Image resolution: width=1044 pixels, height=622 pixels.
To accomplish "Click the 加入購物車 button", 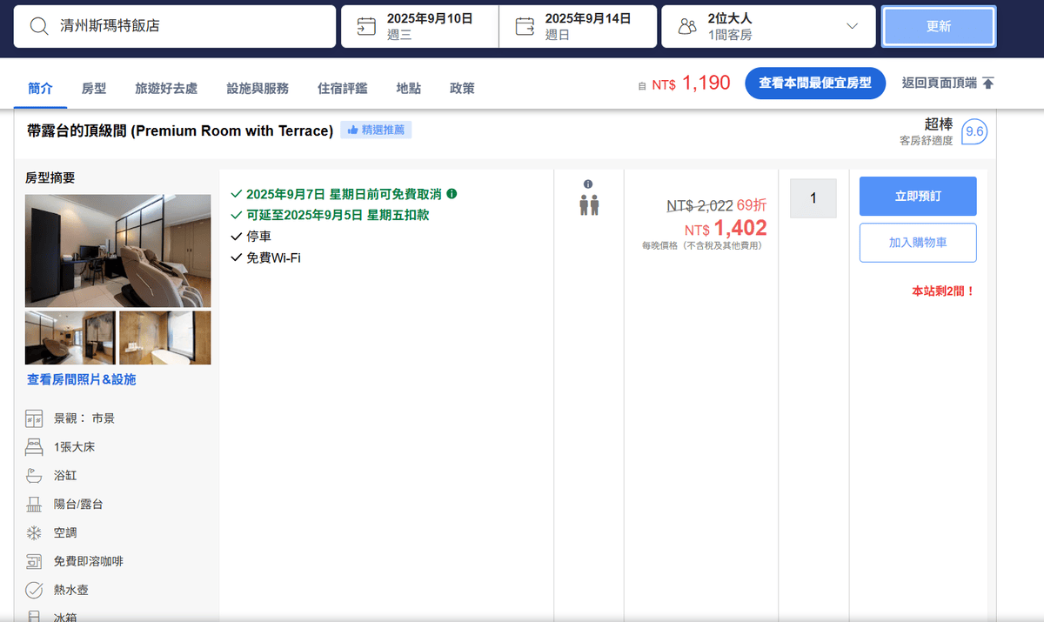I will tap(918, 243).
